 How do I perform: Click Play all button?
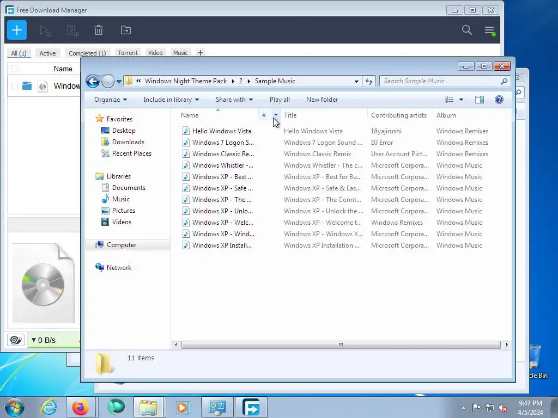pos(280,100)
